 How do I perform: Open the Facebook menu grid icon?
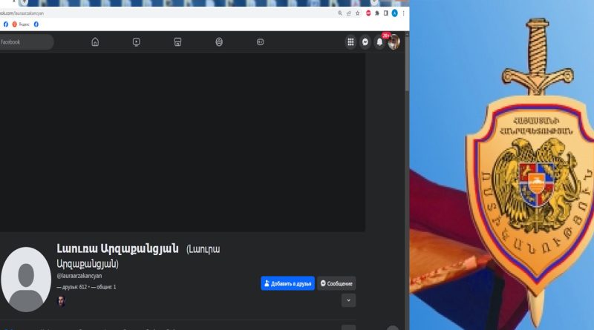(350, 42)
